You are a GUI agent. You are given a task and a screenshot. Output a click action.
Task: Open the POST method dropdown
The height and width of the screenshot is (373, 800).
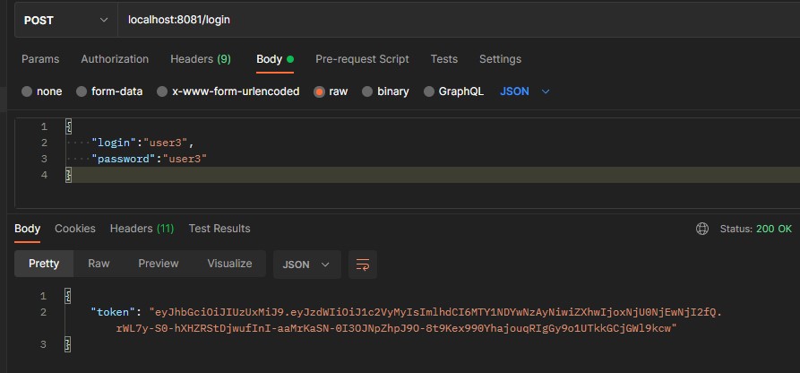click(x=66, y=21)
